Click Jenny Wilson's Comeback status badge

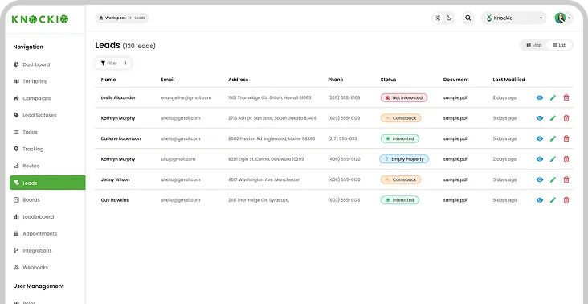tap(401, 179)
